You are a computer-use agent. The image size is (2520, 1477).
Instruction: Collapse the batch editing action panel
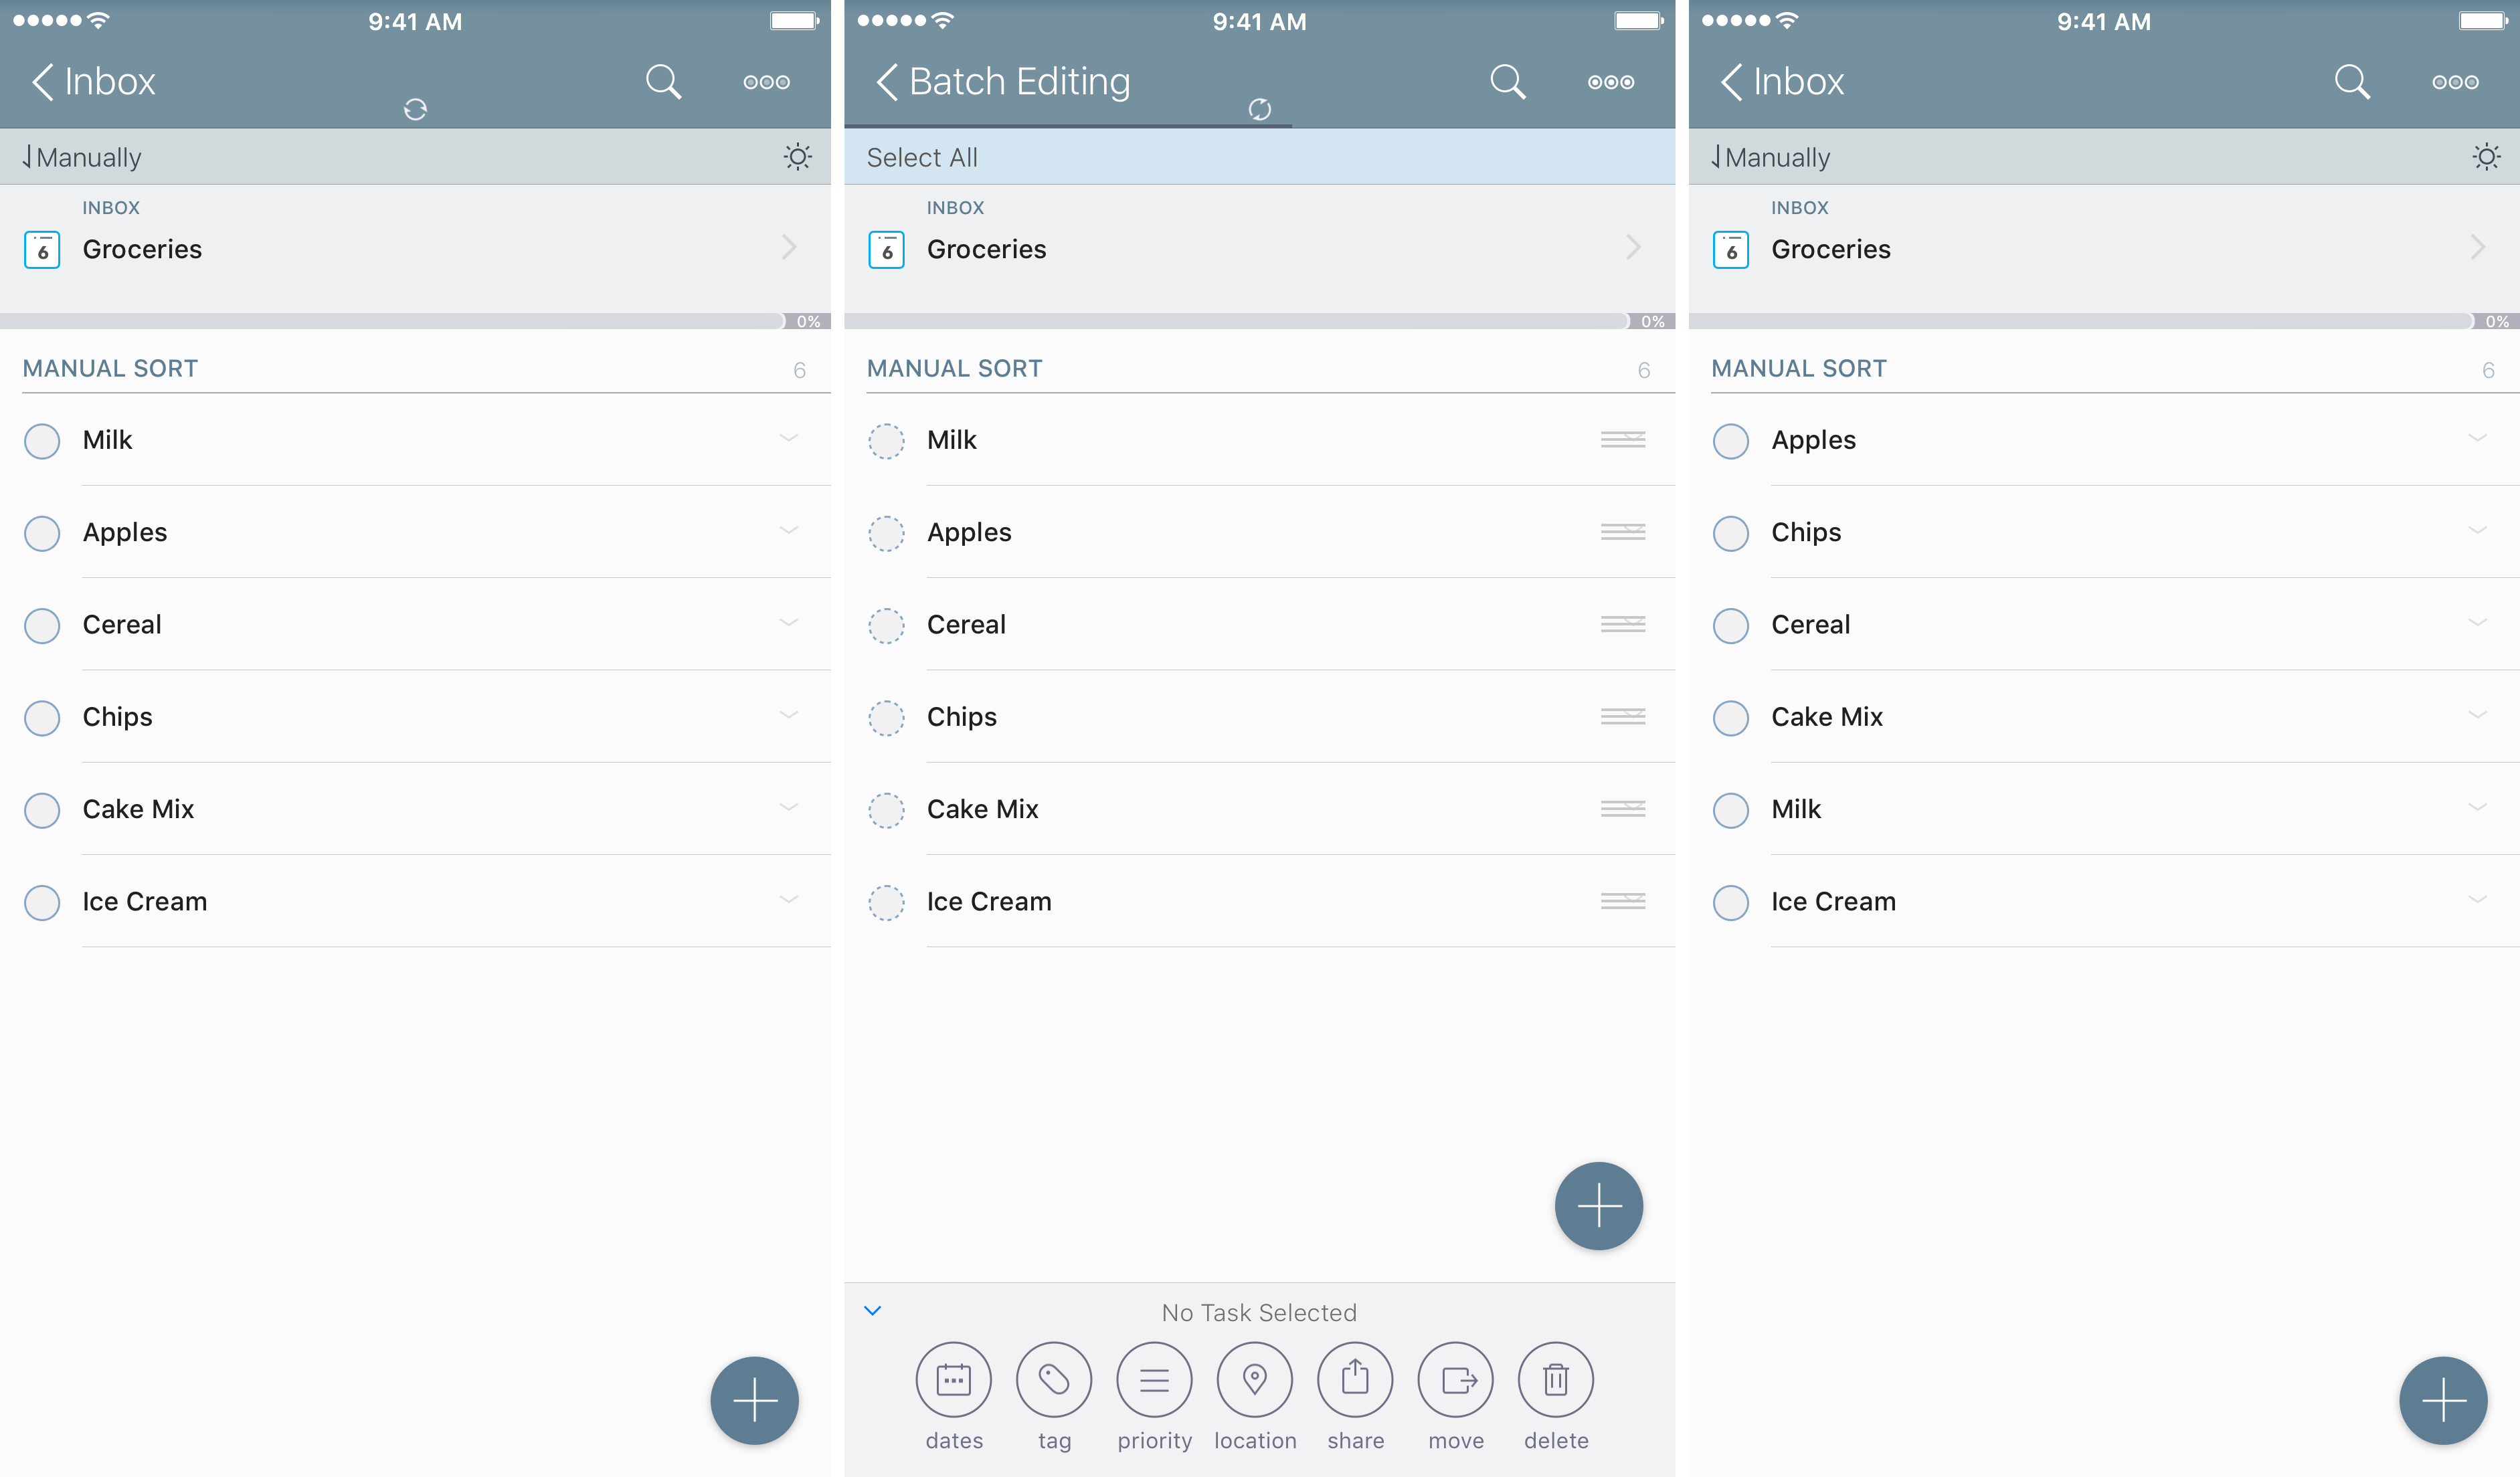tap(872, 1310)
